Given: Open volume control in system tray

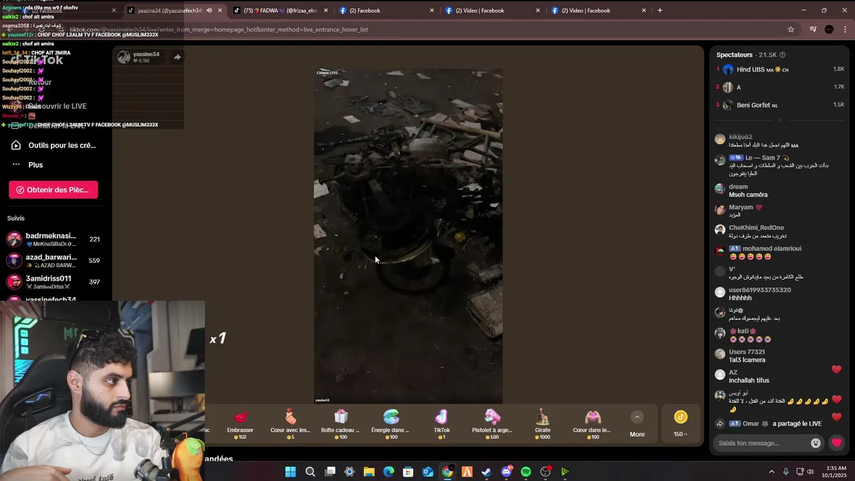Looking at the screenshot, I should coord(810,472).
